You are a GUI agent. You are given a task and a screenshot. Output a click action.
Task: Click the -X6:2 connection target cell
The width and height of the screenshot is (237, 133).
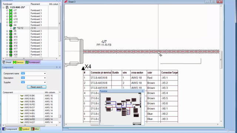pos(169,114)
